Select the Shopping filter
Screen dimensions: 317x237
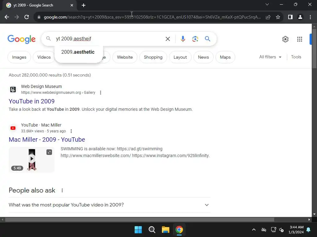(x=153, y=57)
